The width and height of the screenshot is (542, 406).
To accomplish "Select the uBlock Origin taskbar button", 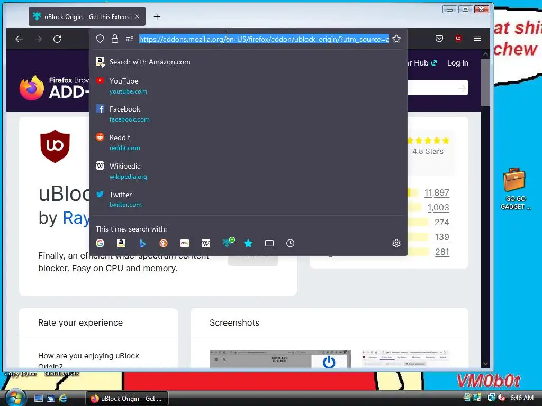I will (x=127, y=399).
